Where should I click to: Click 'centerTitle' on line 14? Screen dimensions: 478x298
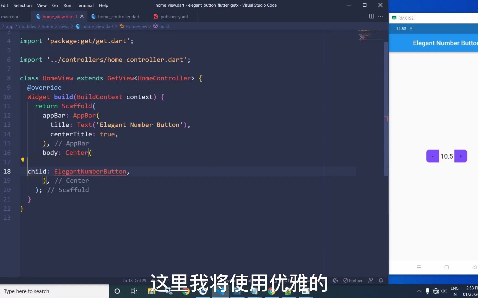coord(71,134)
